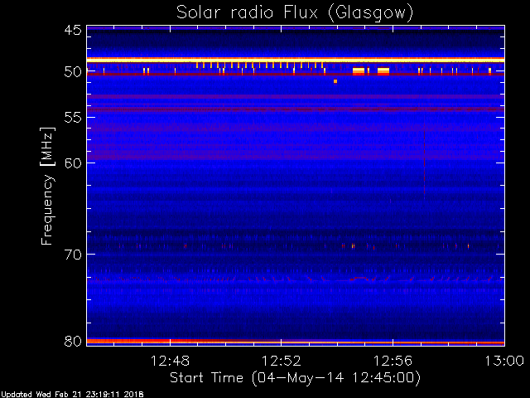Click the 'Updated Wed Feb 21 23:19:11 2018' timestamp
Screen dimensions: 530x398
(72, 395)
